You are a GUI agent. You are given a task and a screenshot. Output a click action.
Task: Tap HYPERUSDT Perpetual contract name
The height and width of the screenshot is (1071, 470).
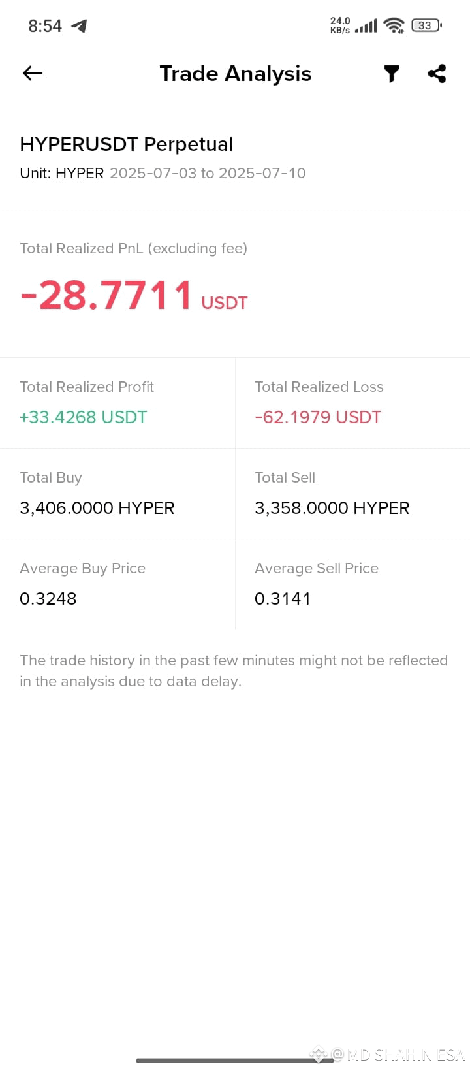[x=127, y=144]
